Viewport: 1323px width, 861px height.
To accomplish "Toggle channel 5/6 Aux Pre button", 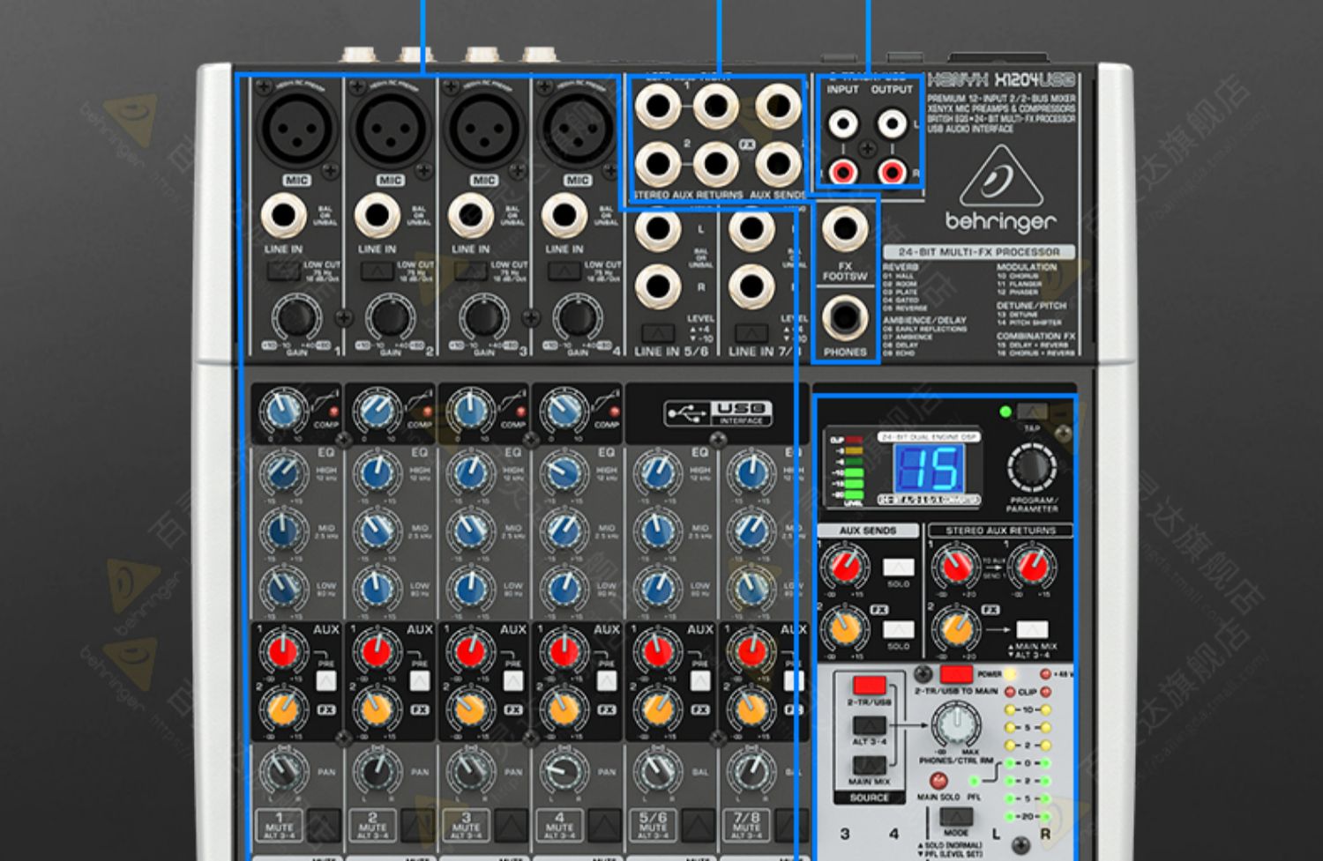I will click(x=699, y=681).
